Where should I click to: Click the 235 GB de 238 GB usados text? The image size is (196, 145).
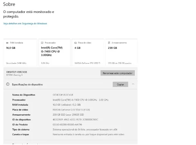(120, 63)
